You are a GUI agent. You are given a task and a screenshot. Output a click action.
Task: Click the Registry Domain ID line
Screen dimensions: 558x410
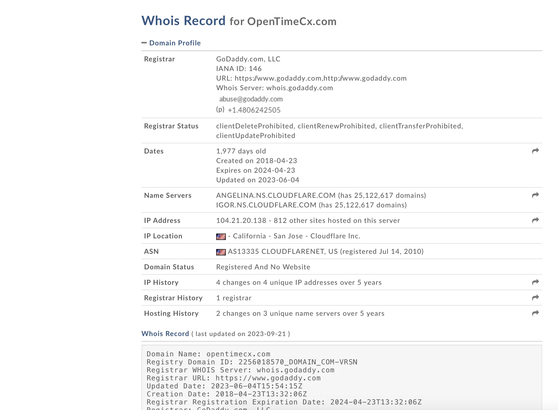[x=252, y=362]
